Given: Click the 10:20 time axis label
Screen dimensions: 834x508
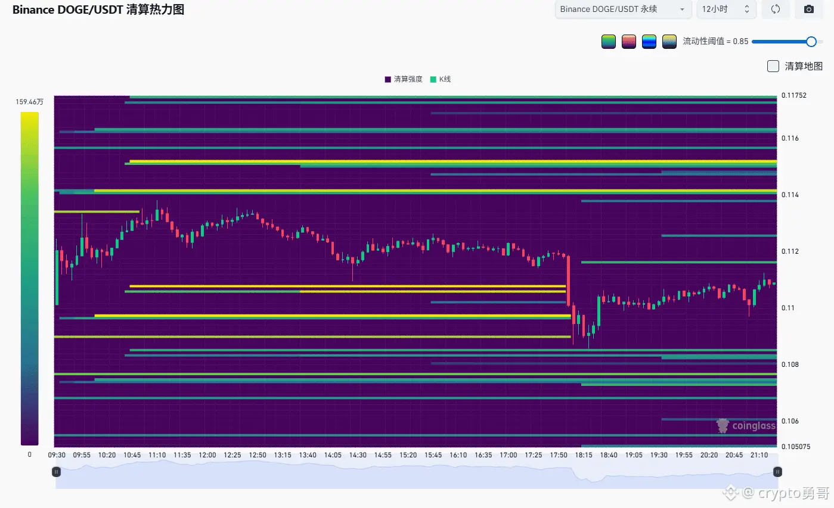Looking at the screenshot, I should (x=107, y=455).
